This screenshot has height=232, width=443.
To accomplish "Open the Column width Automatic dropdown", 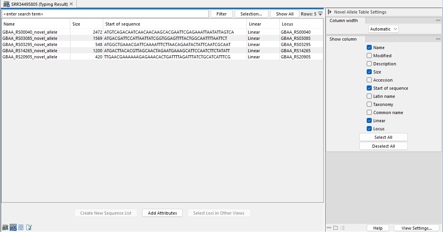I will tap(383, 29).
